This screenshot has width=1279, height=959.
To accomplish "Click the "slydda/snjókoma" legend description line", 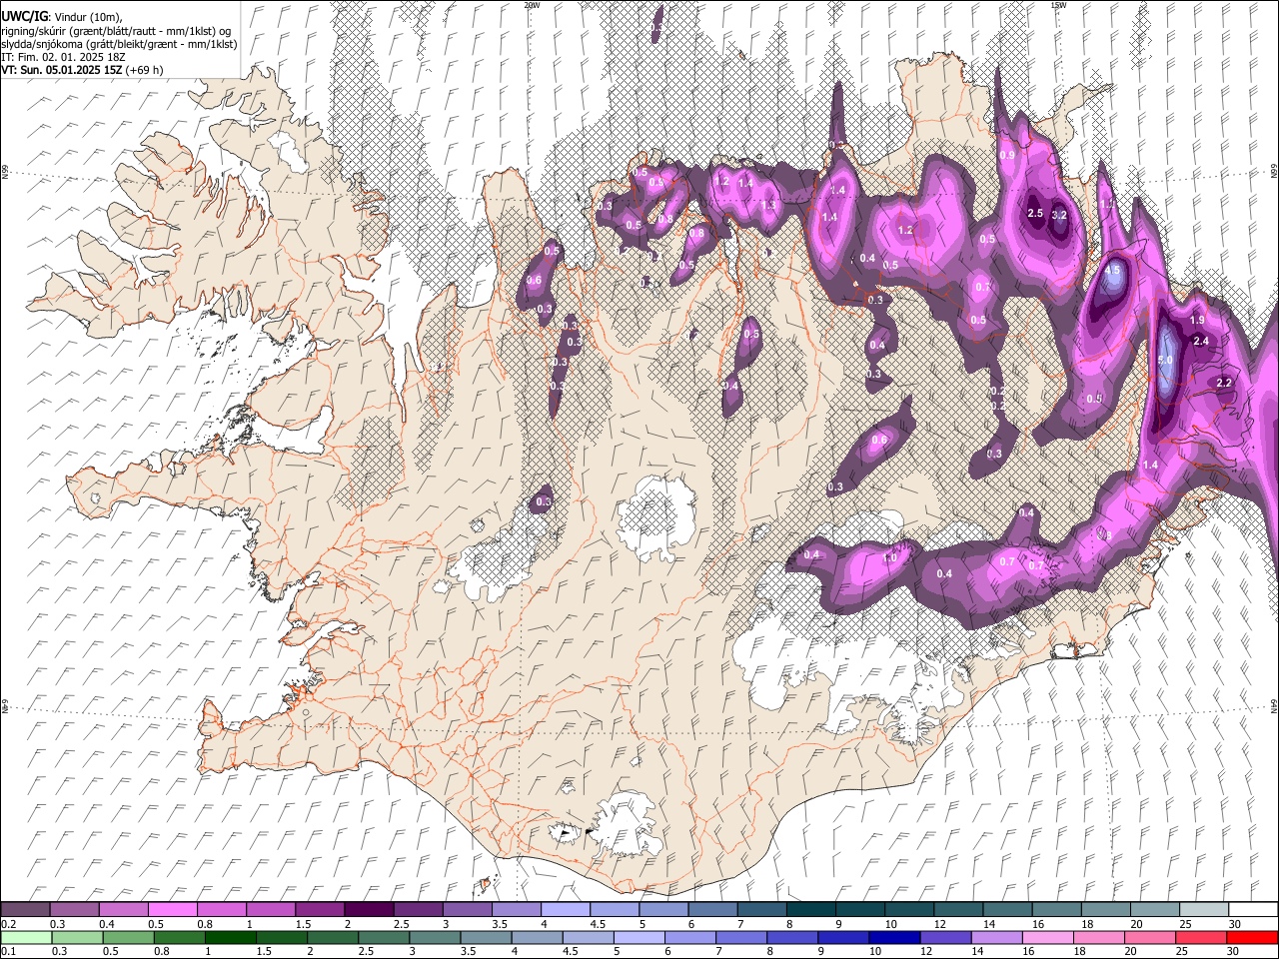I will tap(120, 44).
